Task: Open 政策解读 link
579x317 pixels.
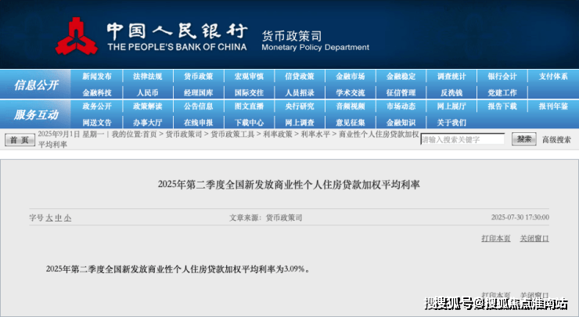Action: click(x=147, y=106)
